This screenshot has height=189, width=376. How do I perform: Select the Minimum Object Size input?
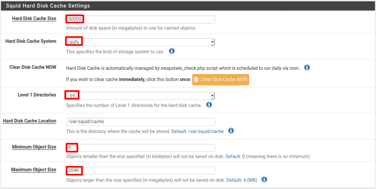pyautogui.click(x=140, y=148)
